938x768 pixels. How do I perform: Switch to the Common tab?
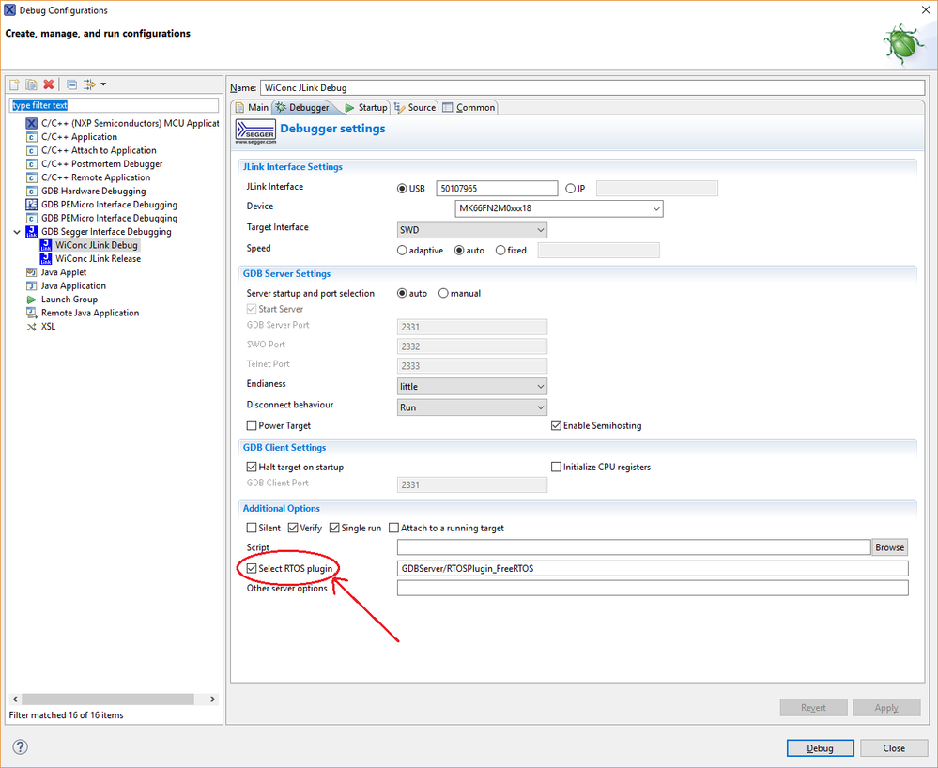pyautogui.click(x=469, y=108)
